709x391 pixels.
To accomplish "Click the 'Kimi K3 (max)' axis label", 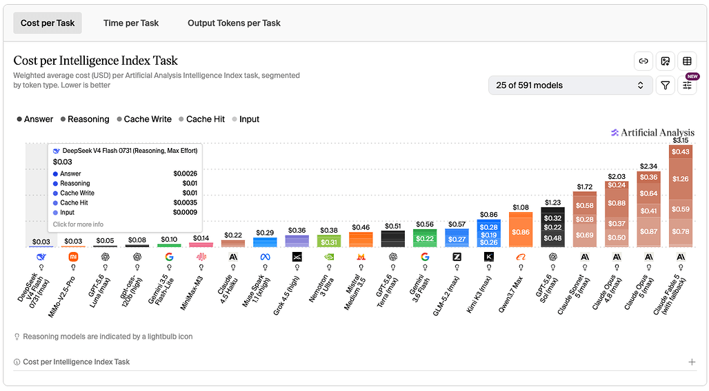I will coord(479,295).
